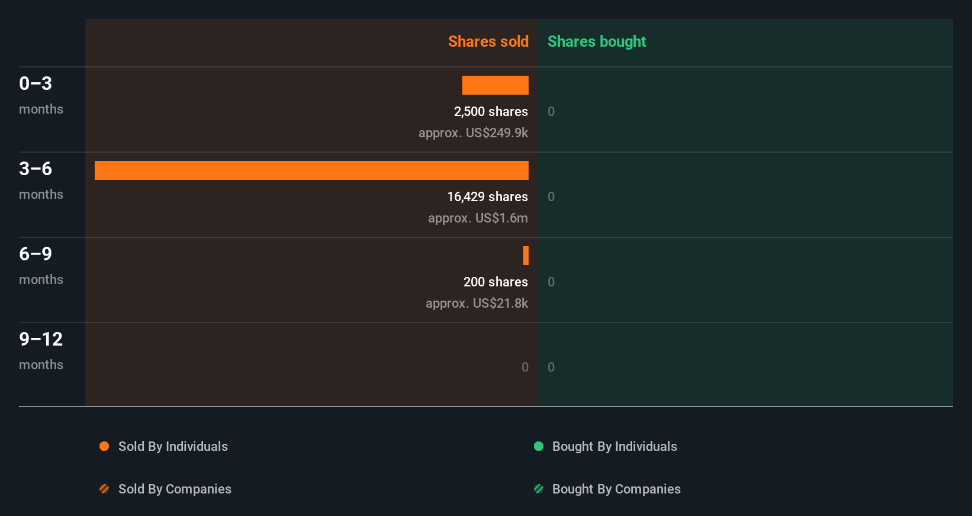The height and width of the screenshot is (516, 972).
Task: Click the striped Bought By Companies legend icon
Action: click(x=539, y=489)
